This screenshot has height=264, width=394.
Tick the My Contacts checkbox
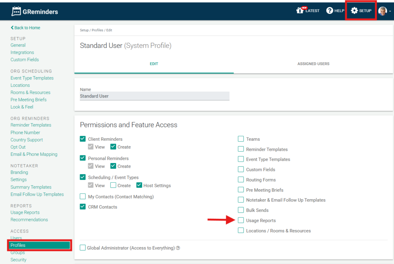pyautogui.click(x=83, y=196)
